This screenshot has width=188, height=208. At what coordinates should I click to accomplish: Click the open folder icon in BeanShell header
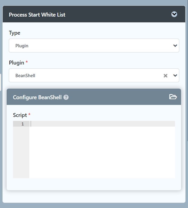173,97
